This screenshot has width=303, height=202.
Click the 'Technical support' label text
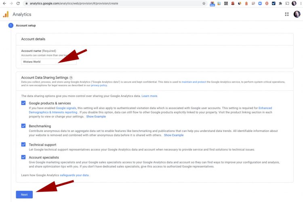click(x=42, y=145)
